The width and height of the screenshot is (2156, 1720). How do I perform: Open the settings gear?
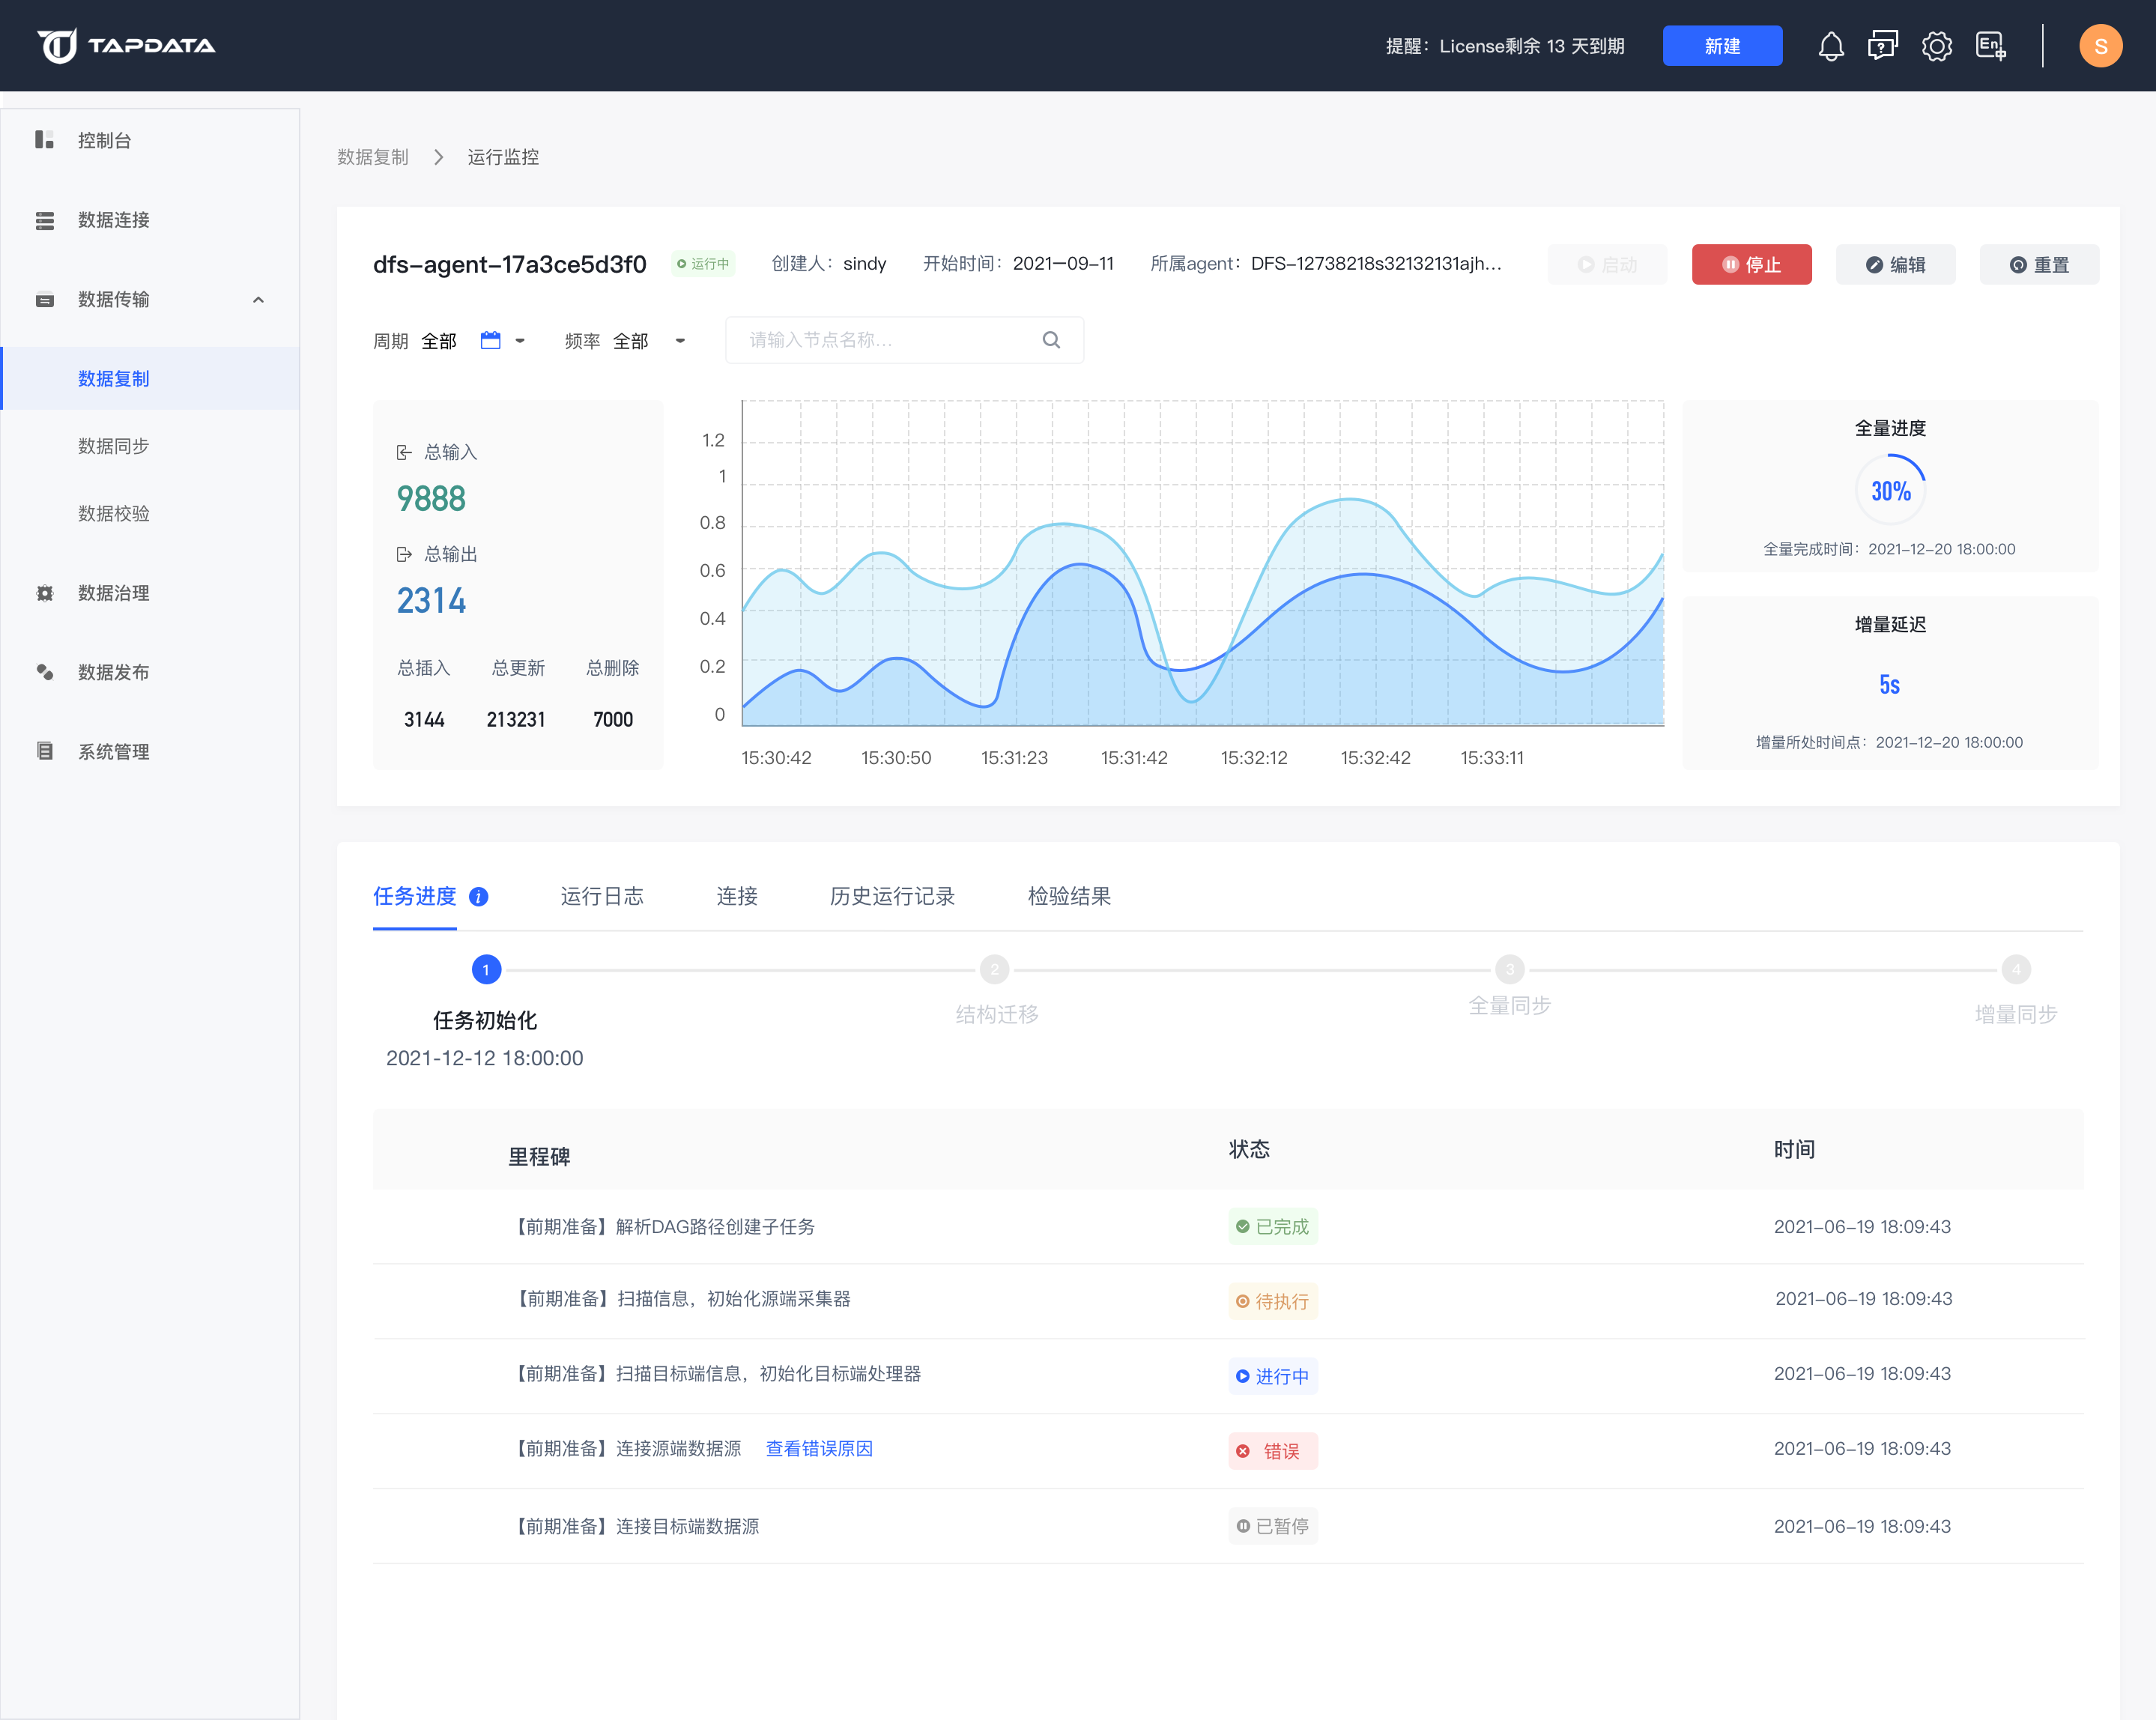[x=1937, y=45]
